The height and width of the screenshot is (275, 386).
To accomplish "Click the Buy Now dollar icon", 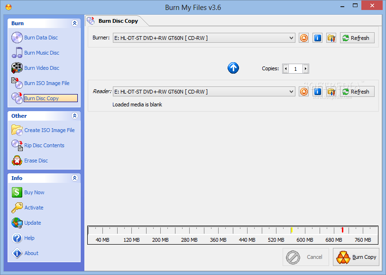I will pyautogui.click(x=17, y=192).
